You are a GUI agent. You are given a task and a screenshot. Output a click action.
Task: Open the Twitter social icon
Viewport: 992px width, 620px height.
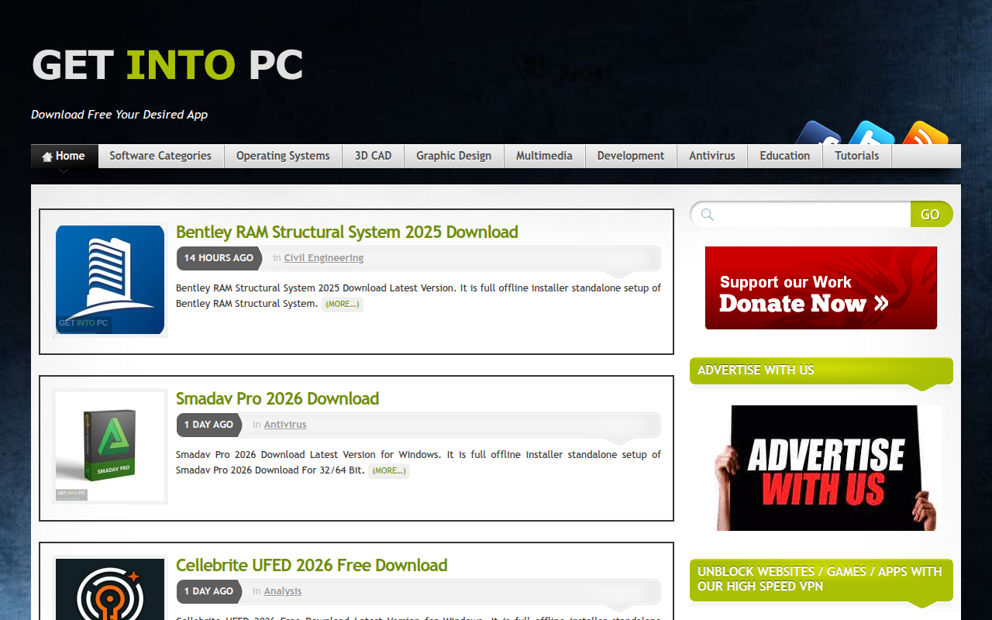click(x=871, y=133)
